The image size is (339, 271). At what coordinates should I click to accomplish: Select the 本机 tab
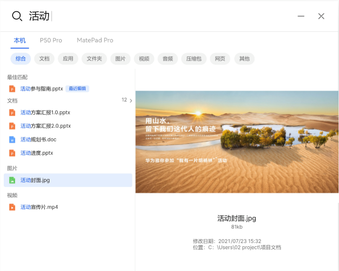20,40
